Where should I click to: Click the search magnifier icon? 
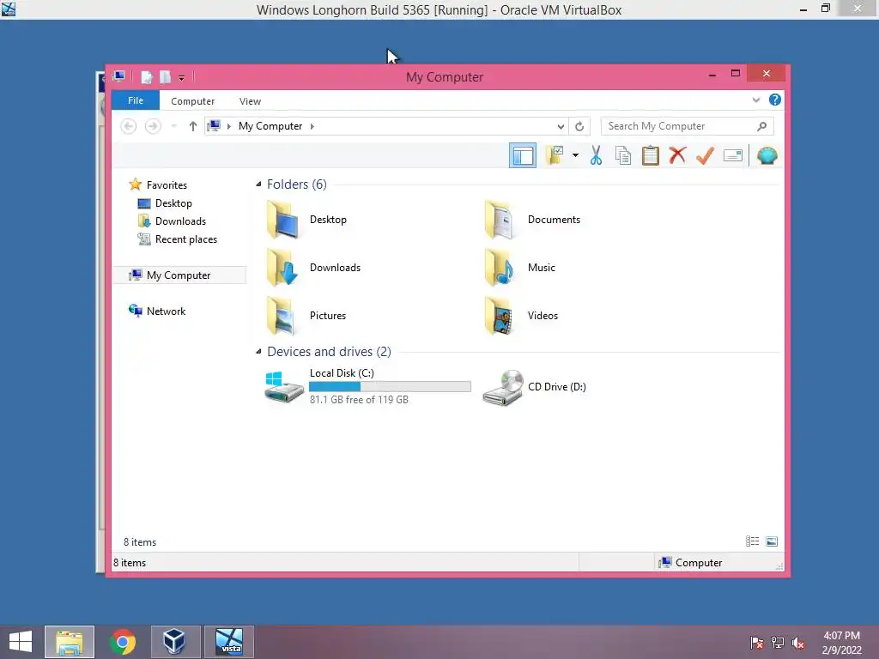(x=762, y=126)
